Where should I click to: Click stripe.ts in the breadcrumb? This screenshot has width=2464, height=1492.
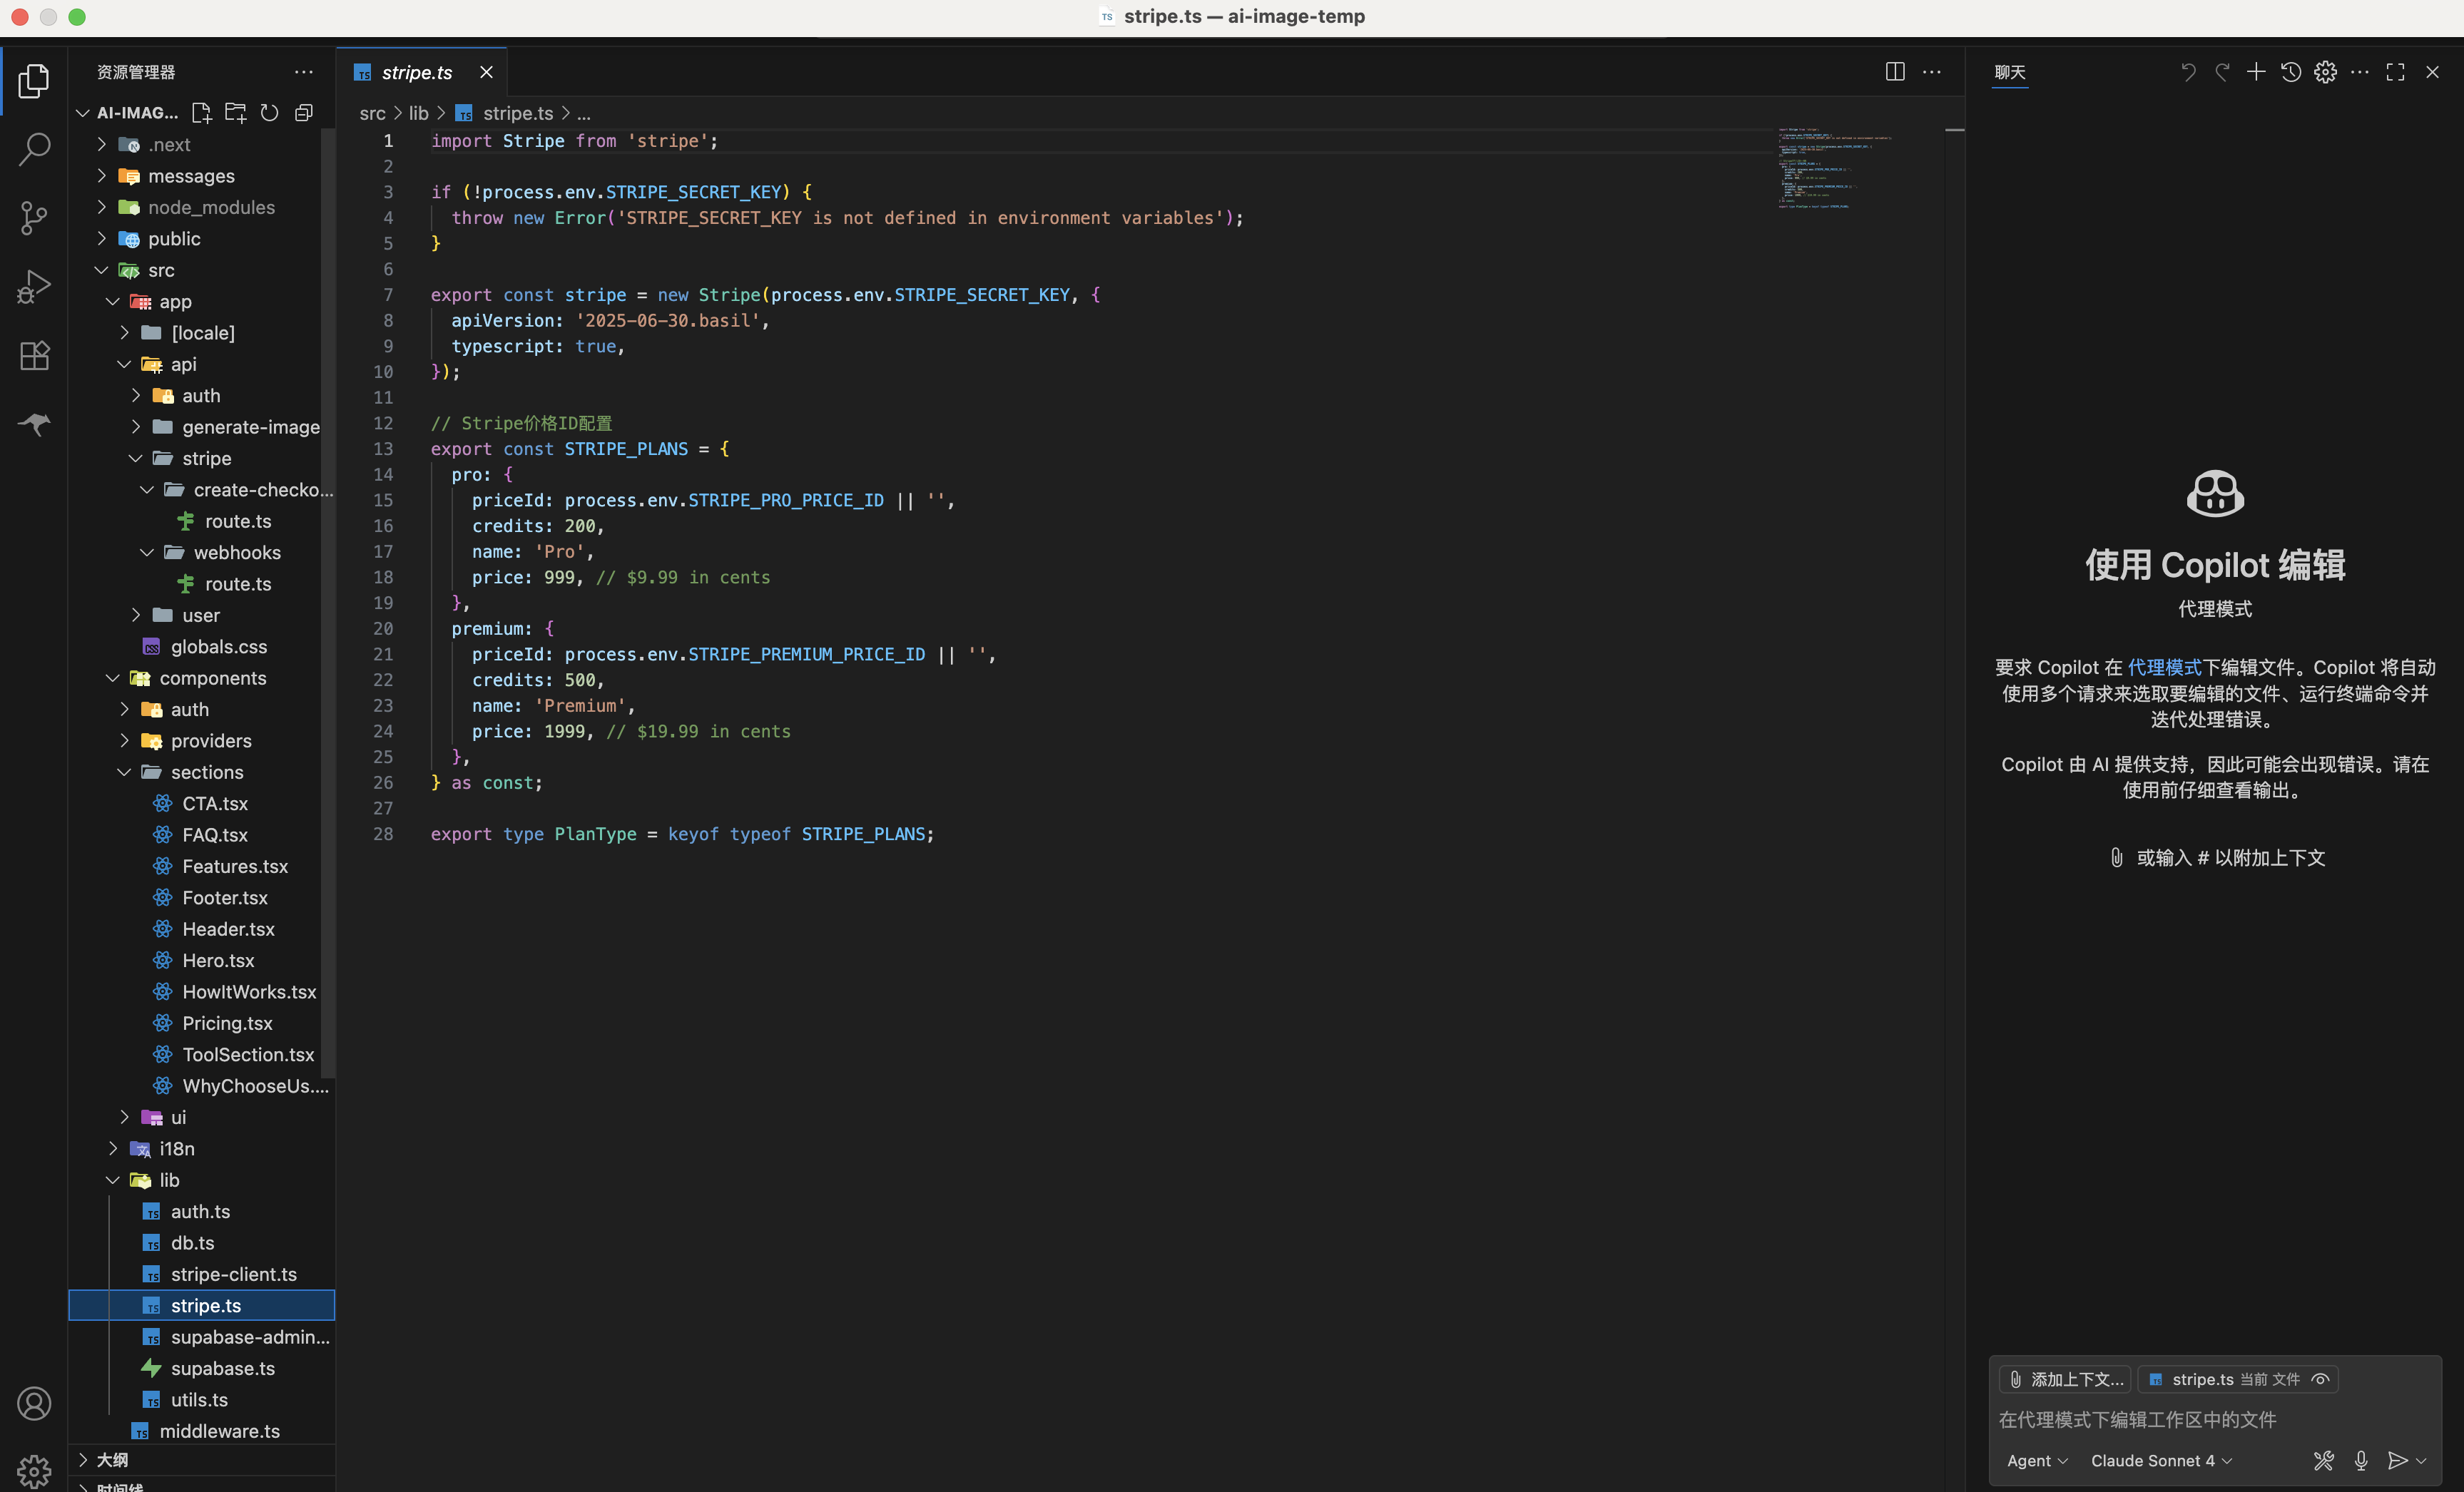[517, 113]
